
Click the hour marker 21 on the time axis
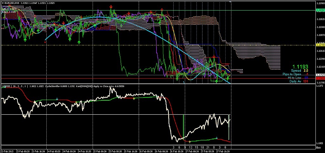click(208, 147)
